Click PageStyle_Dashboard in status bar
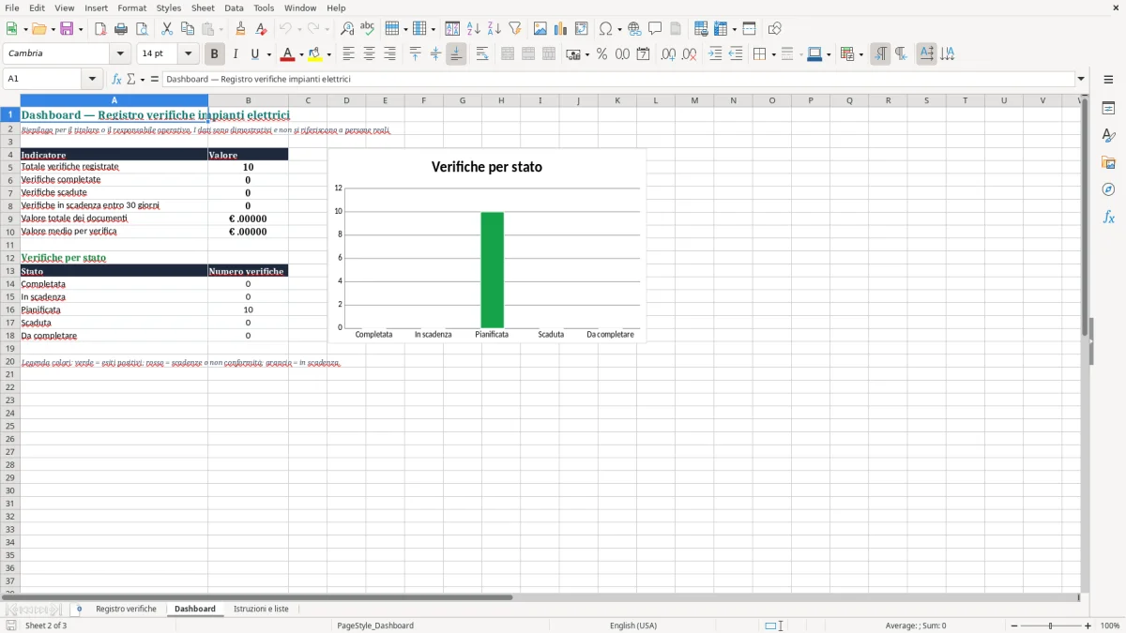Viewport: 1126px width, 633px height. [x=375, y=625]
